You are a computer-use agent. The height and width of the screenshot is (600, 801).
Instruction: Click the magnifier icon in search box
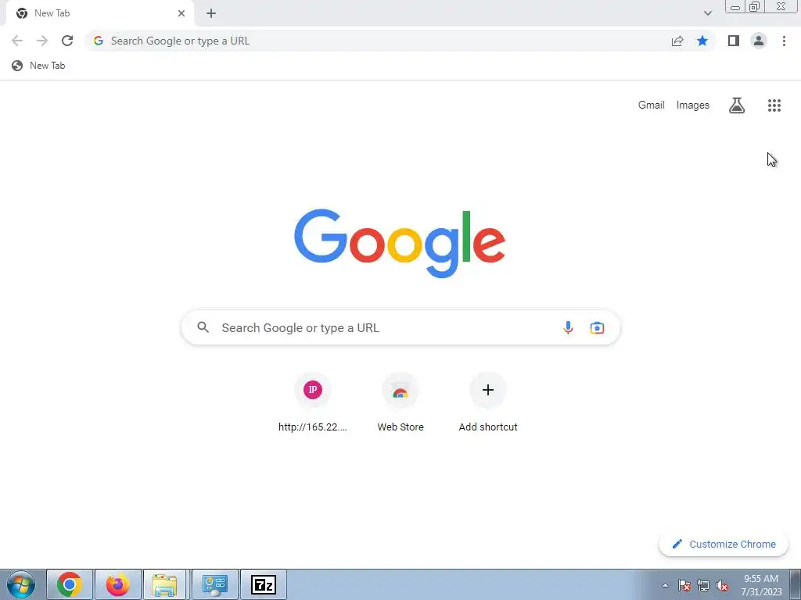tap(203, 327)
